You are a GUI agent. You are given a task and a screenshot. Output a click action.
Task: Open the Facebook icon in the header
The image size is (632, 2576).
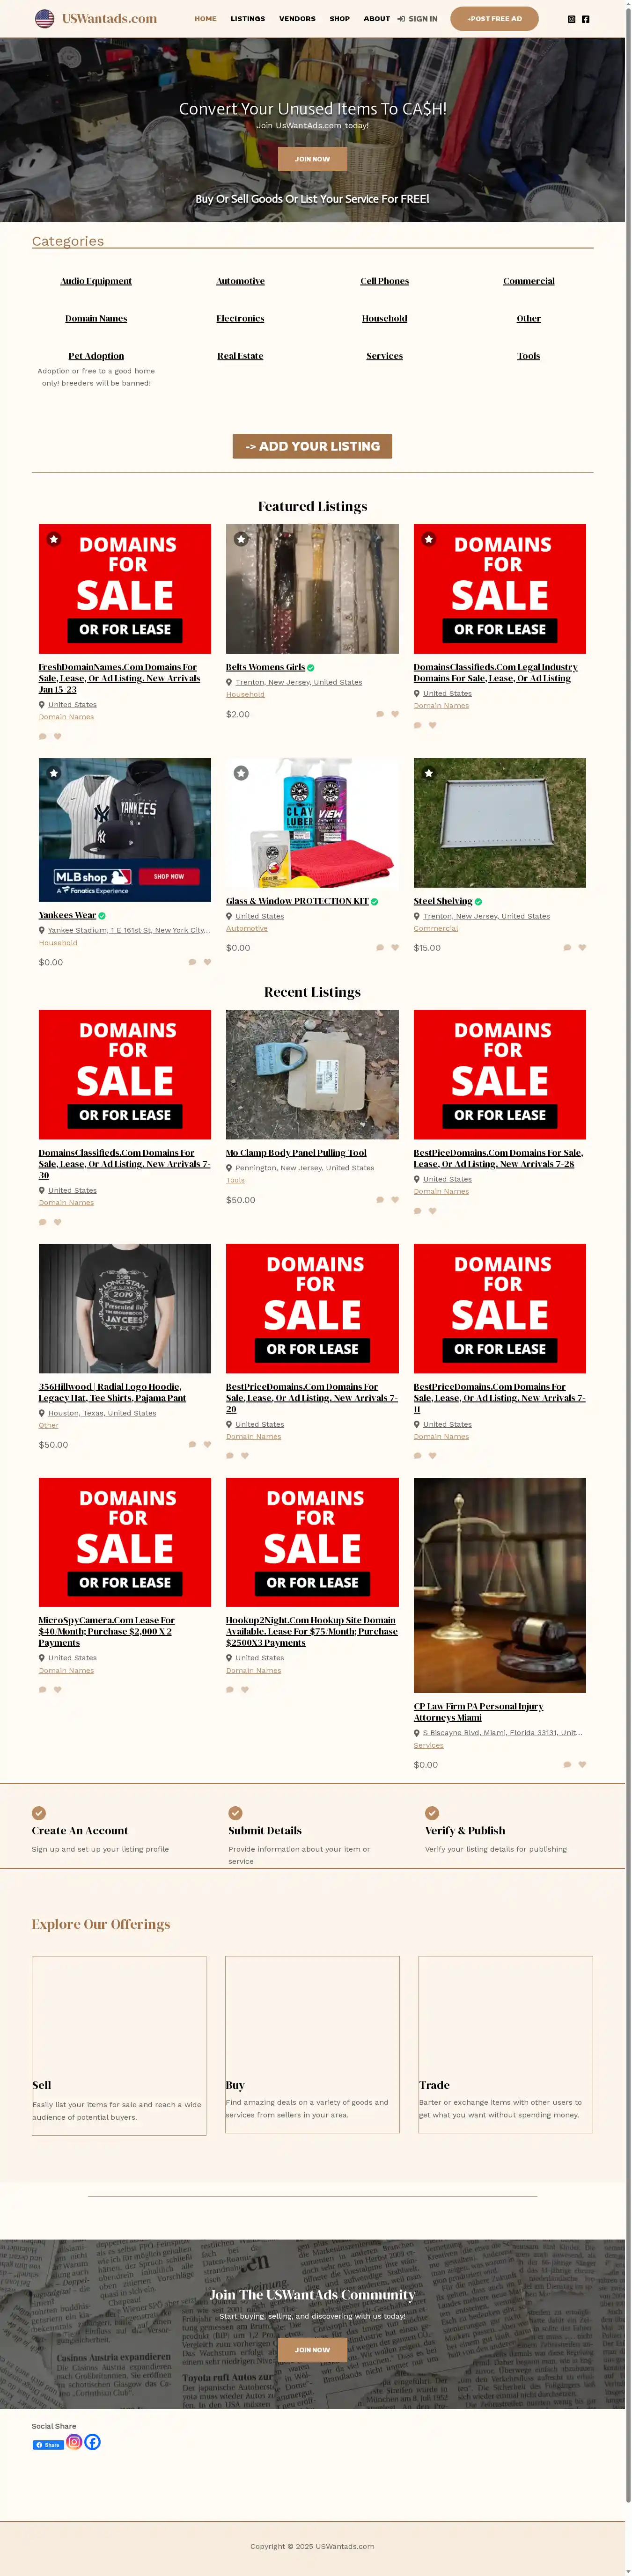(x=586, y=19)
